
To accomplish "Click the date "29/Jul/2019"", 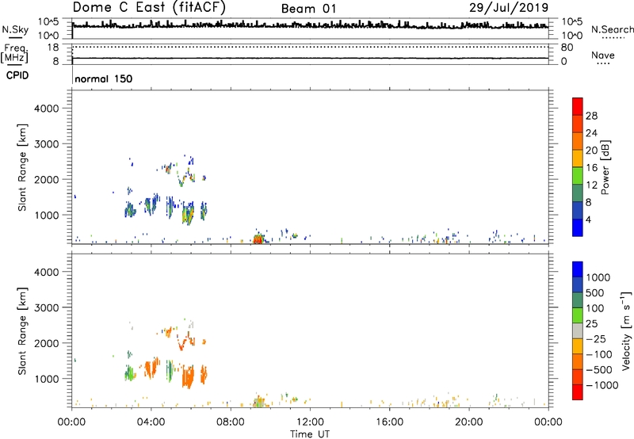I will [509, 8].
